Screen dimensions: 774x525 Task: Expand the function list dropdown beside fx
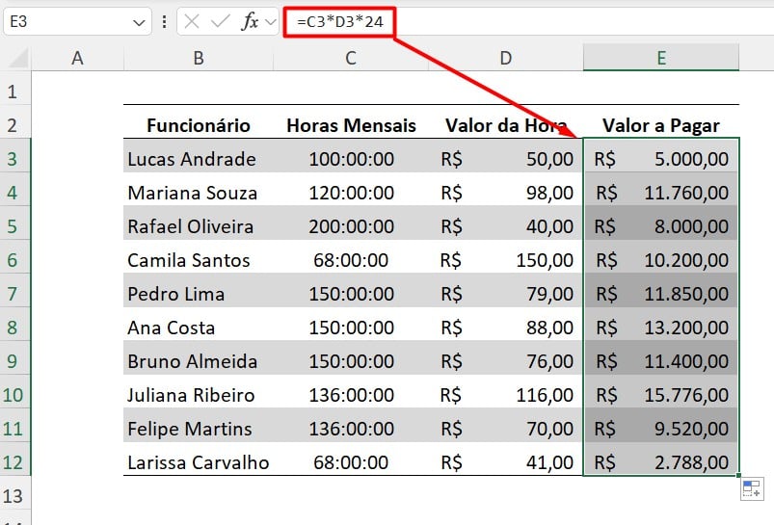pos(270,21)
